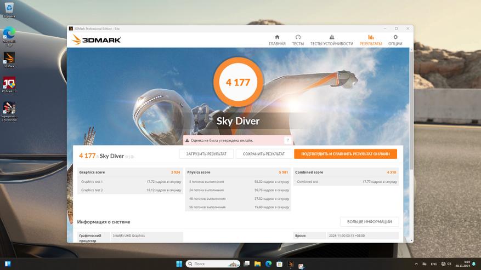
Task: Click the Physics score header
Action: [x=199, y=172]
